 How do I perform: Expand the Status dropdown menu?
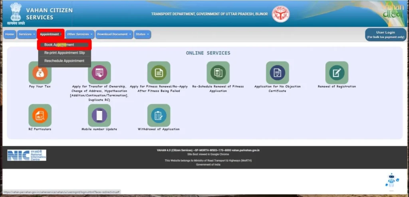142,34
